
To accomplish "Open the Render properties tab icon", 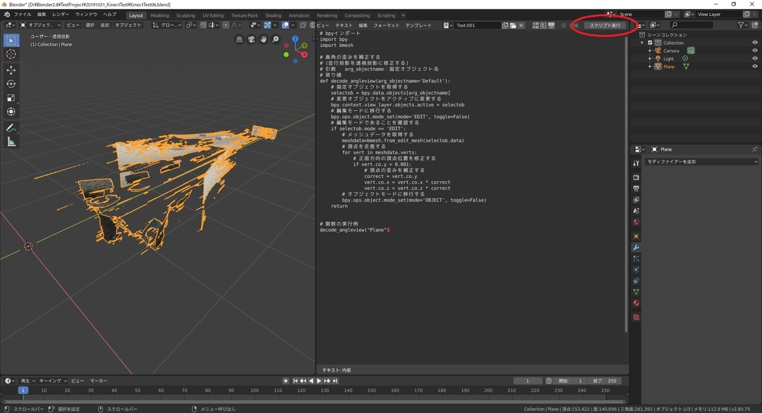I will tap(636, 177).
